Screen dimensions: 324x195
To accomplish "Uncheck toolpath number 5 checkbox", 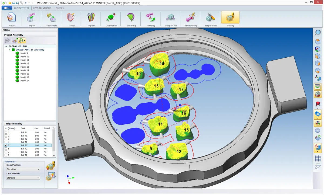I will pos(6,145).
